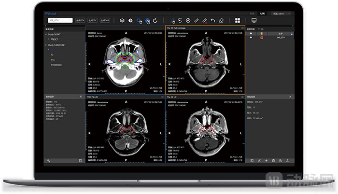Click the undo arrow icon
This screenshot has width=338, height=194.
point(212,21)
